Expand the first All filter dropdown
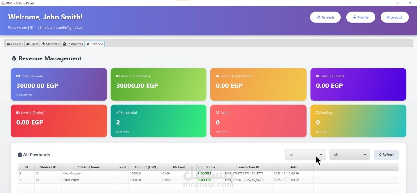417x193 pixels. 306,155
